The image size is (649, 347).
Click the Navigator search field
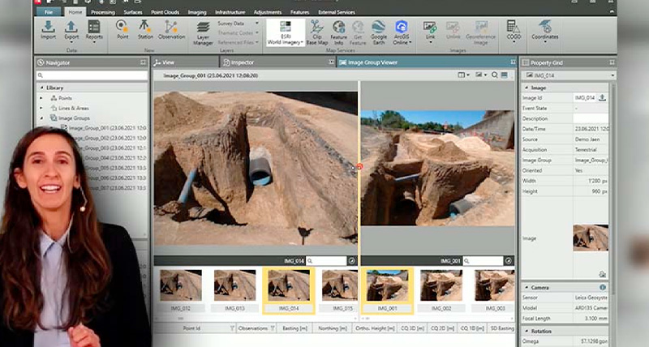(92, 75)
